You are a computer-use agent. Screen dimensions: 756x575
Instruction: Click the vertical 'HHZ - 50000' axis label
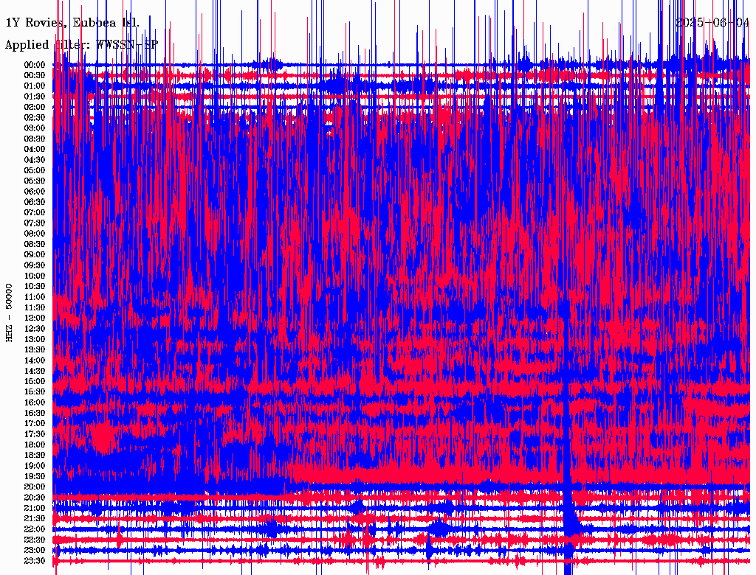point(10,312)
